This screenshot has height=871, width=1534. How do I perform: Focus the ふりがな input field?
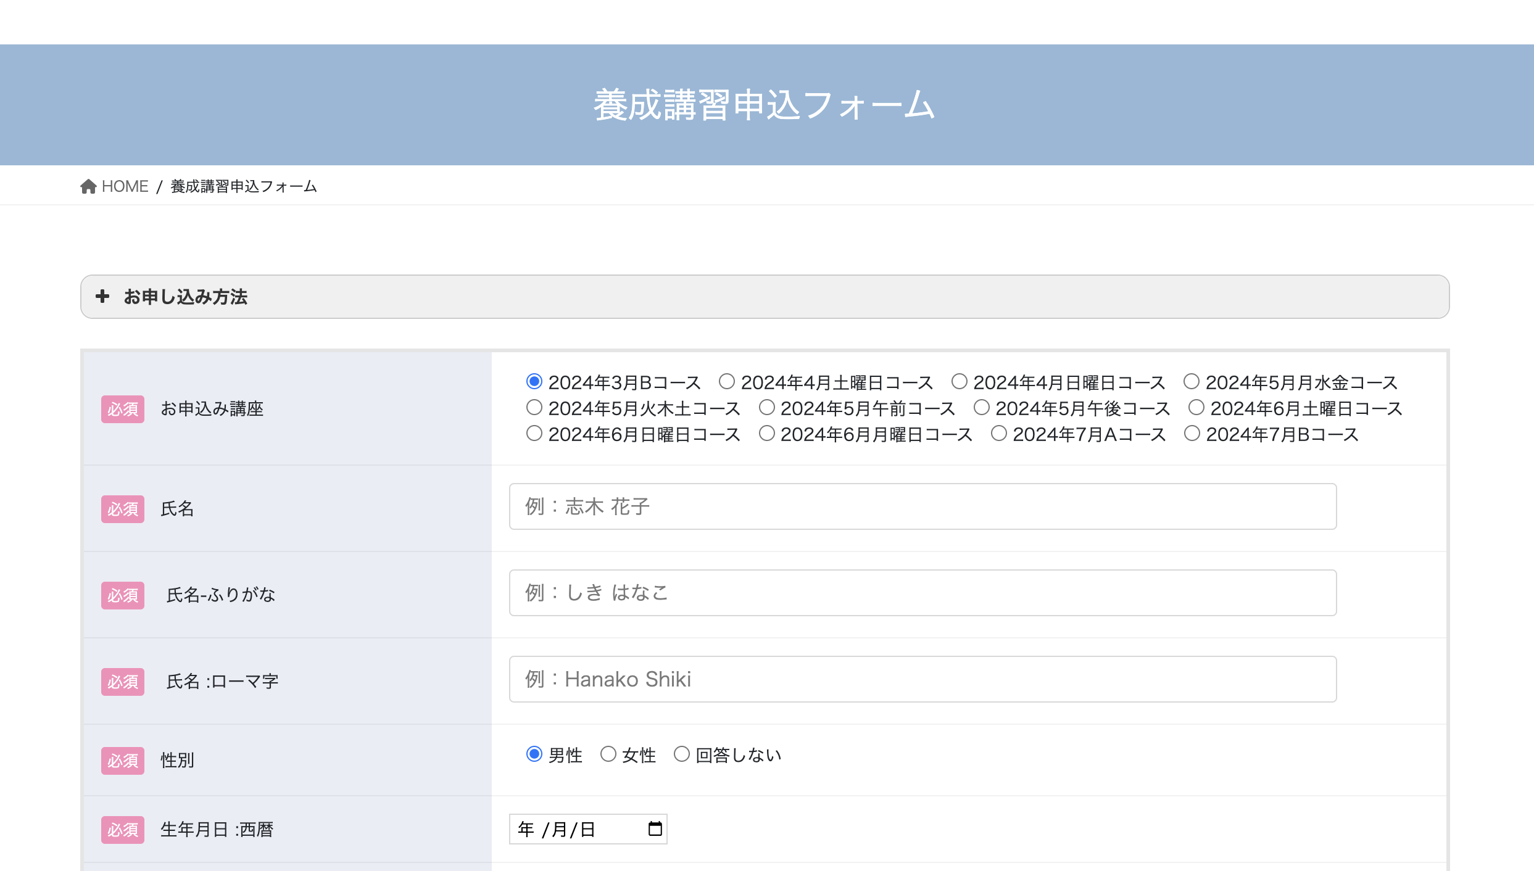[x=922, y=593]
